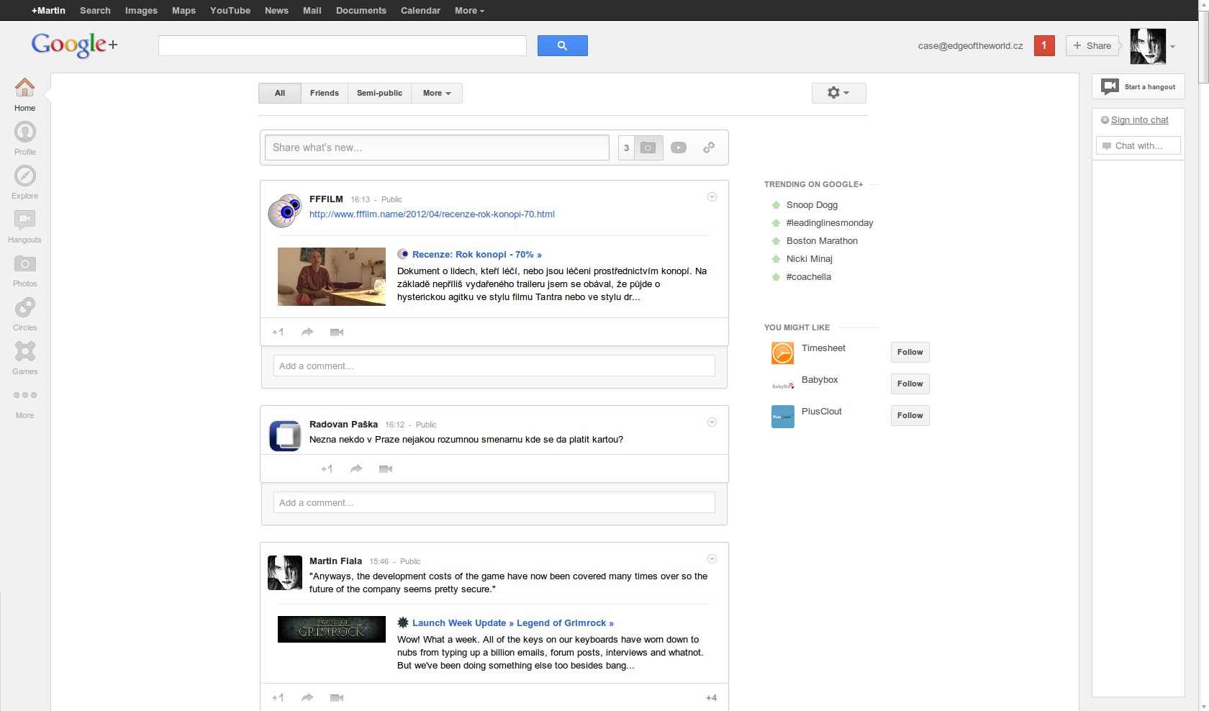Select the All stream tab

[x=280, y=93]
